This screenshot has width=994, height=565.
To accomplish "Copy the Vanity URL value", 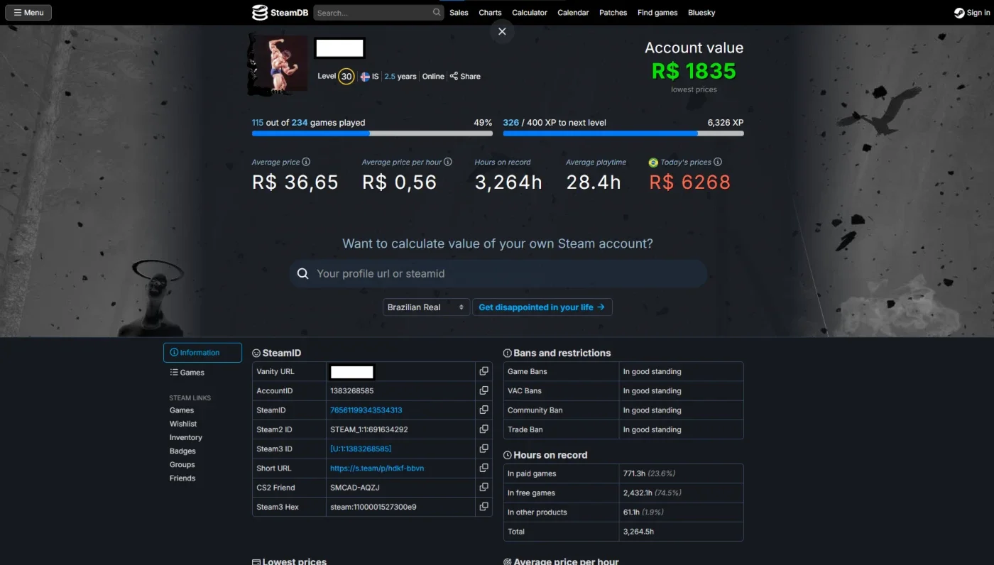I will pyautogui.click(x=484, y=371).
